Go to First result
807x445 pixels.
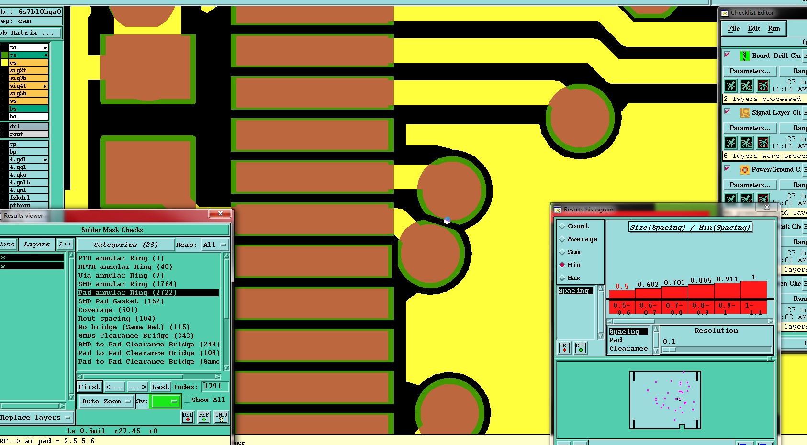pos(90,387)
